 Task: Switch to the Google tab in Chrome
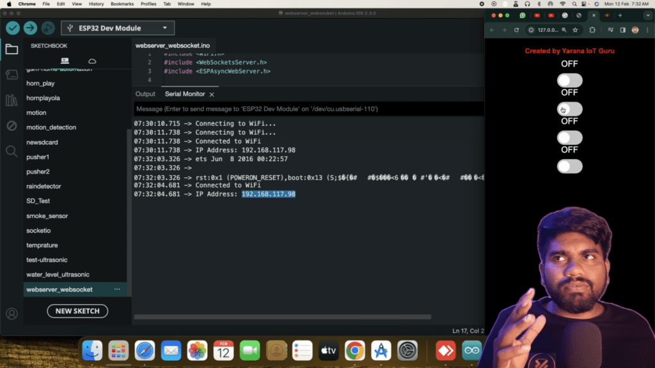click(x=565, y=15)
